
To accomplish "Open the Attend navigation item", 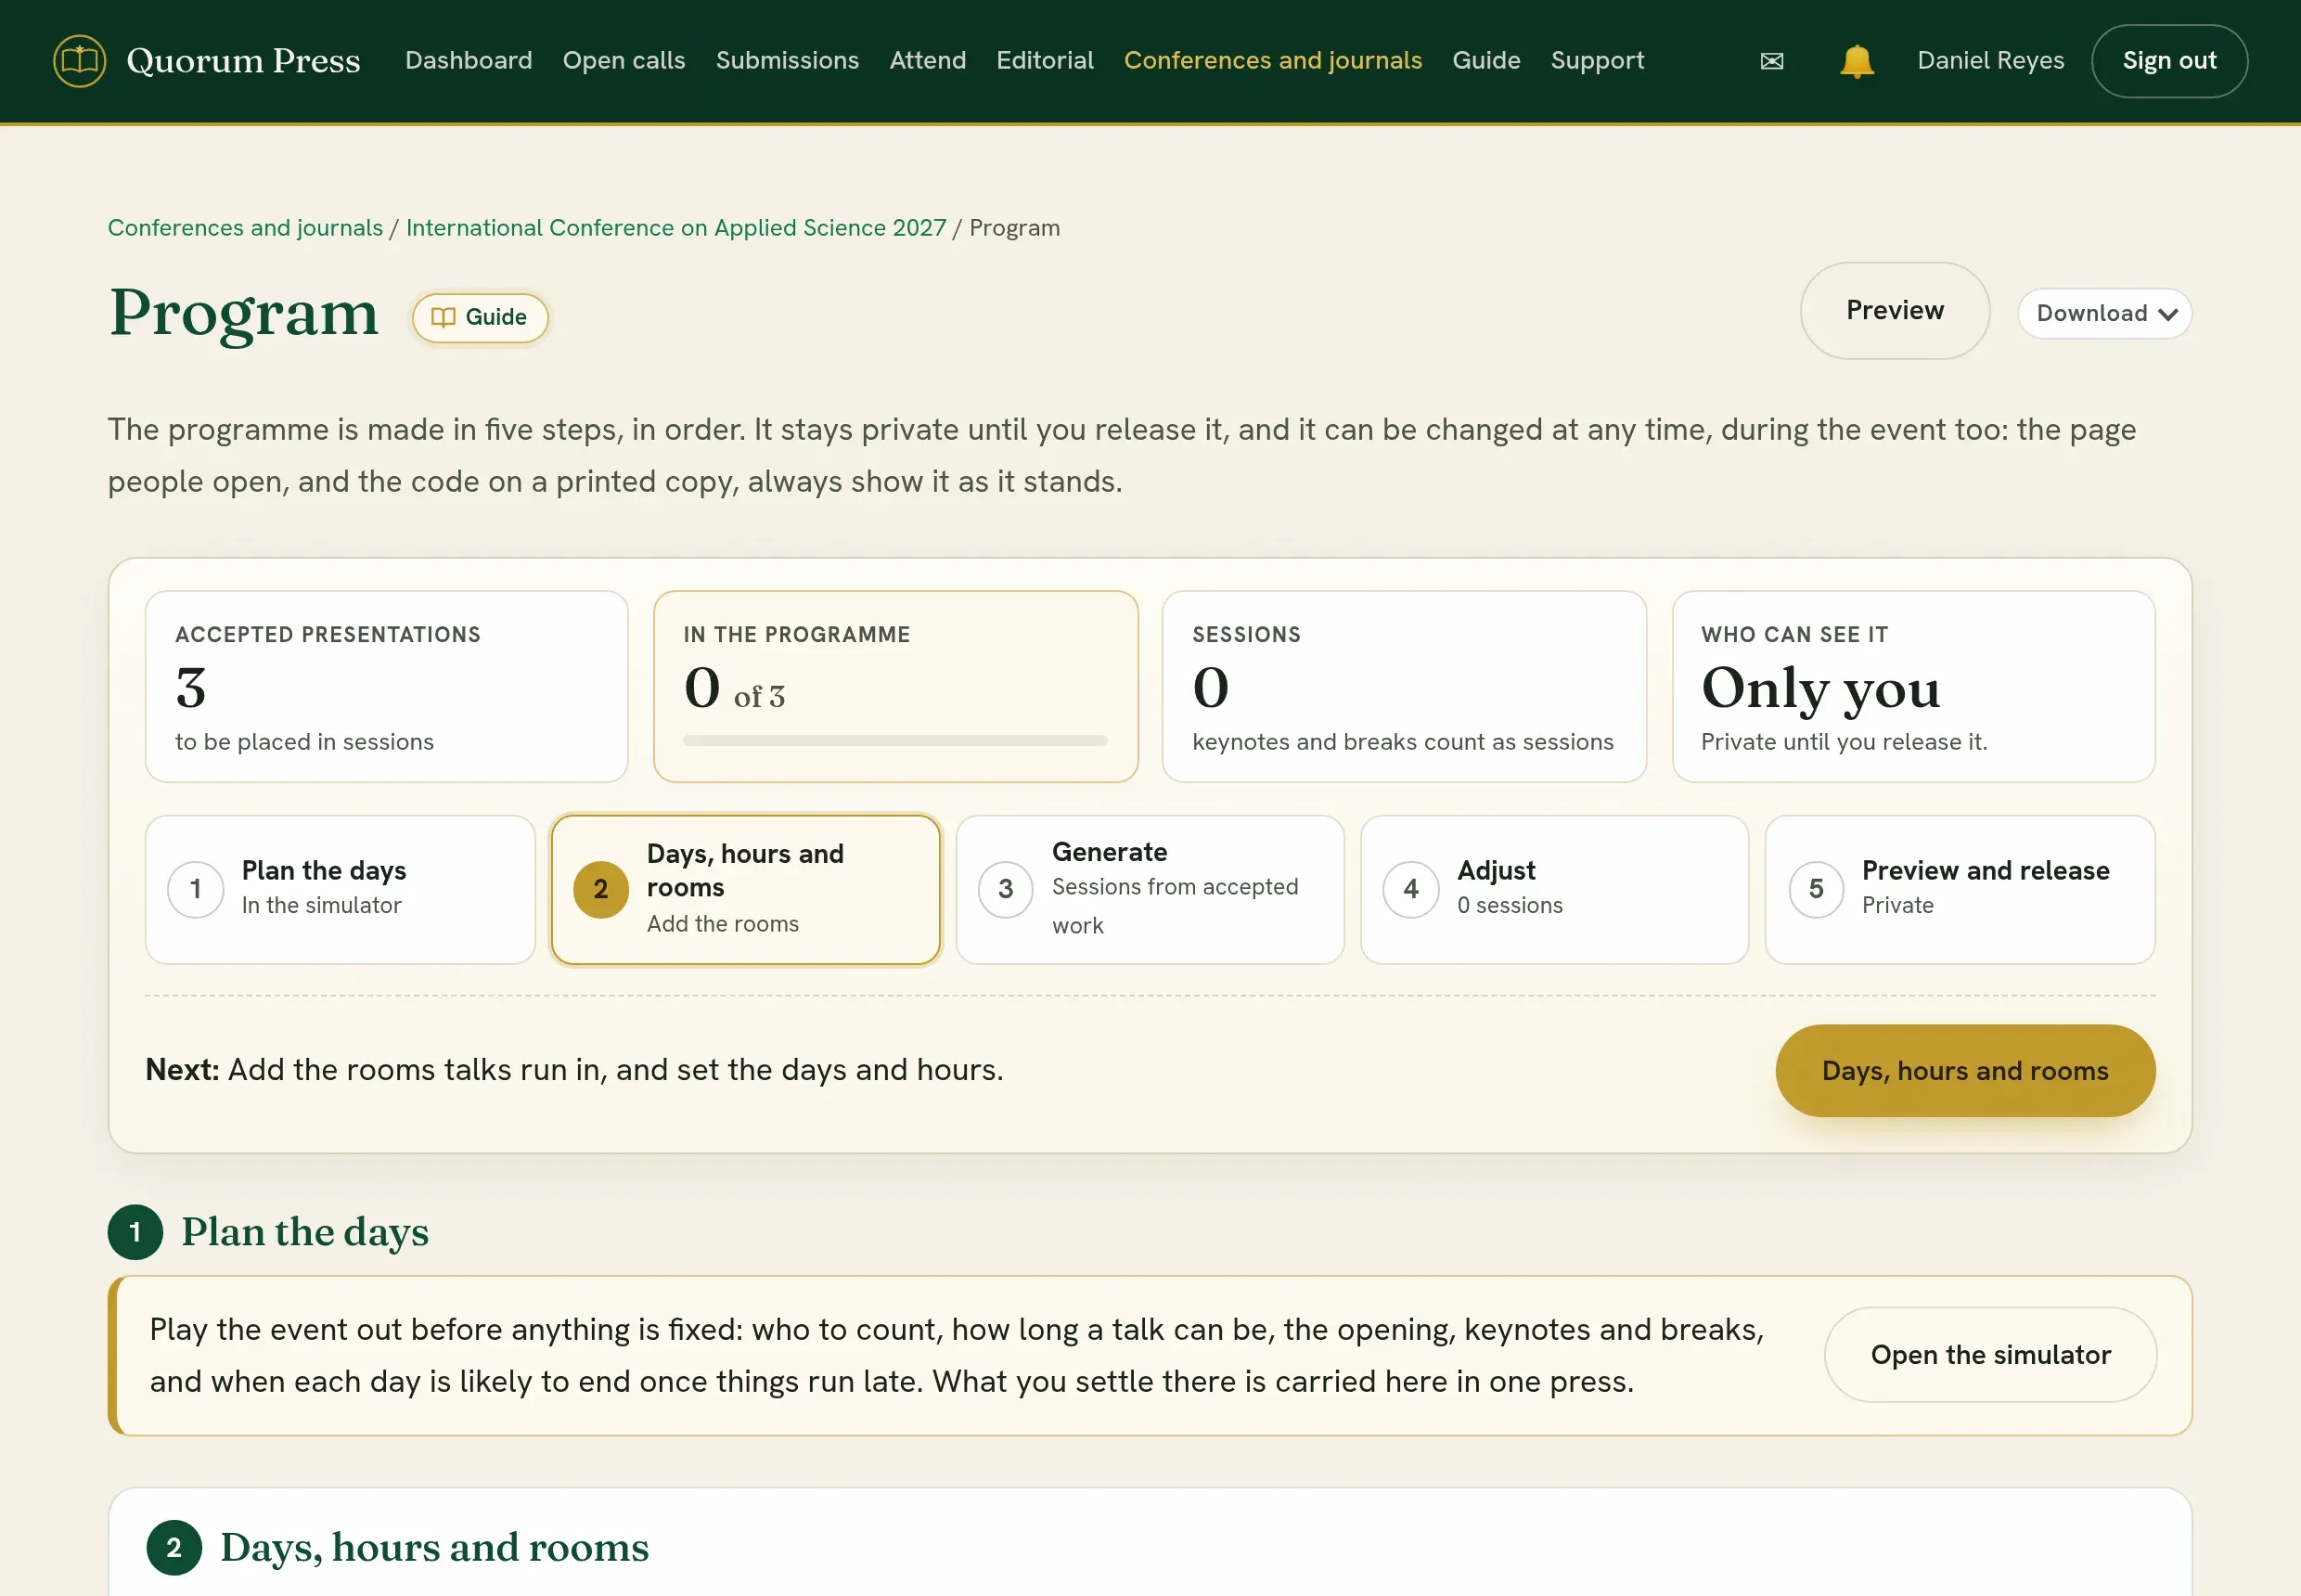I will pyautogui.click(x=927, y=60).
